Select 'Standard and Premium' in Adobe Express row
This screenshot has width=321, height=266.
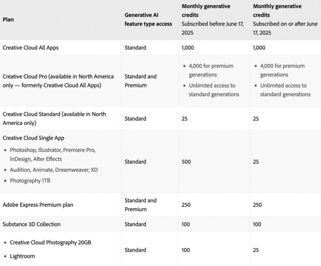coord(140,205)
